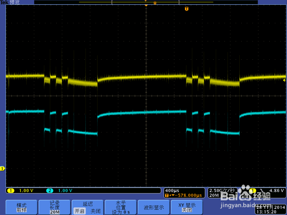Image resolution: width=287 pixels, height=215 pixels.
Task: Click the 400µs timebase readout
Action: 172,191
